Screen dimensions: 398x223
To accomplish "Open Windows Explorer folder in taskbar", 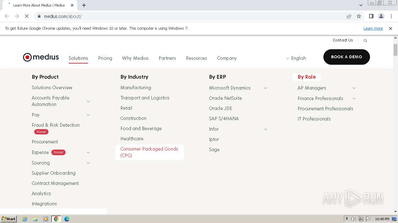I will point(35,219).
